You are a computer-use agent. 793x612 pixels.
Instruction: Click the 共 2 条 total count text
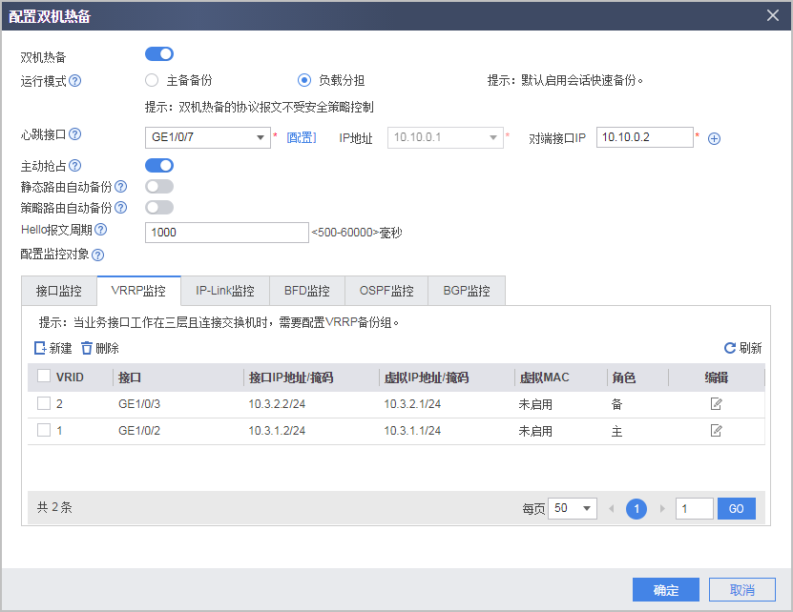[54, 507]
